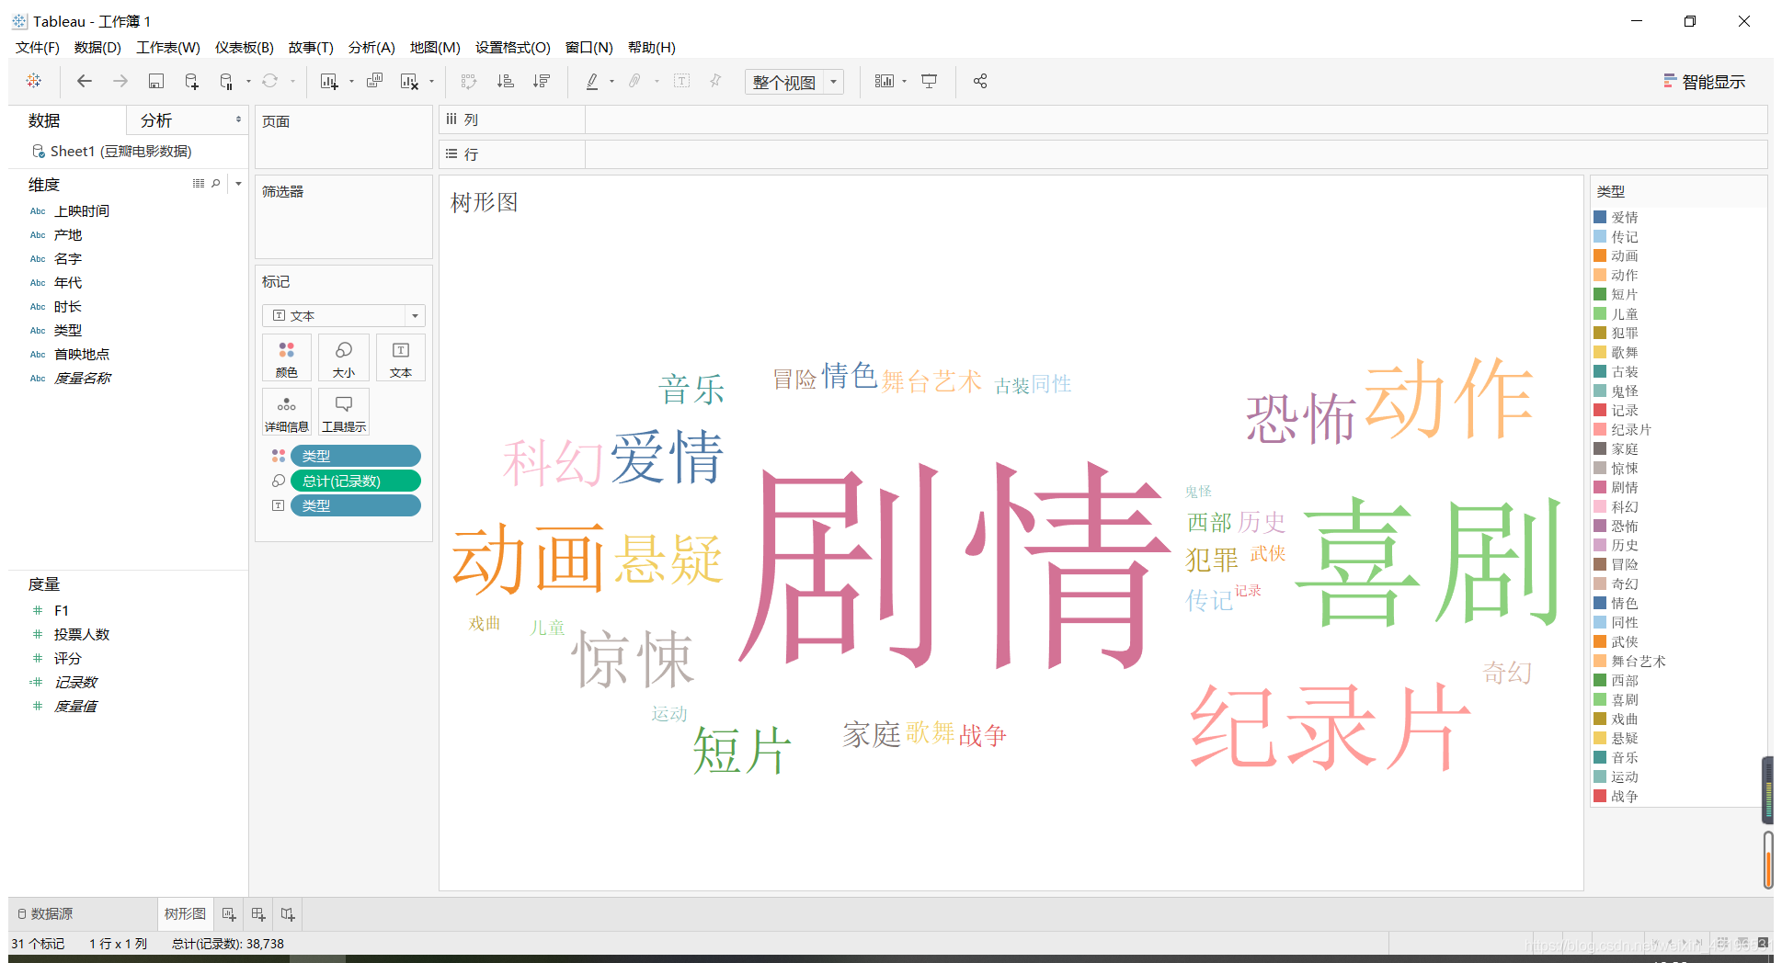Click the 总计(记录数) size pill

click(x=356, y=481)
